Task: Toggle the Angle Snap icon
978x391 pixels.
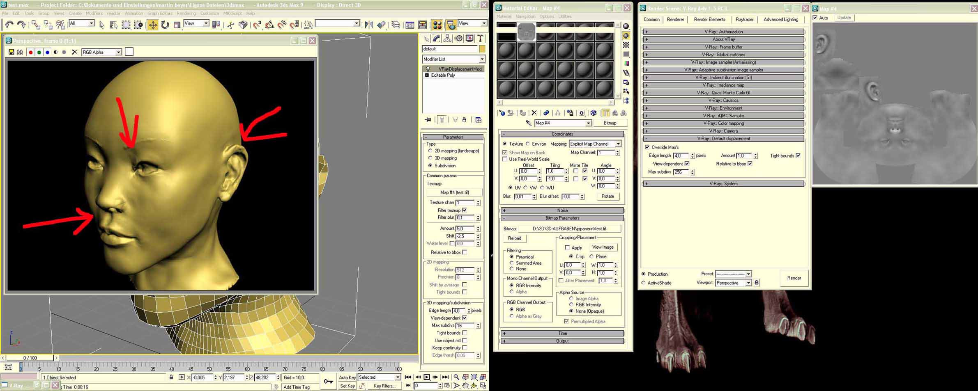Action: tap(269, 25)
